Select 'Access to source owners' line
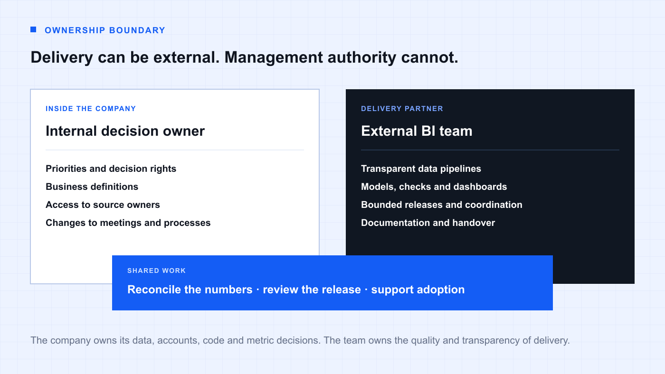This screenshot has height=374, width=665. click(103, 205)
